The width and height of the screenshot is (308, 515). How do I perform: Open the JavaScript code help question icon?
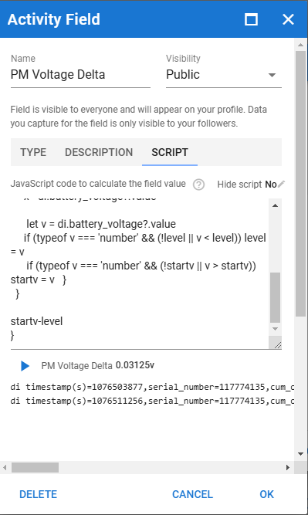click(198, 185)
